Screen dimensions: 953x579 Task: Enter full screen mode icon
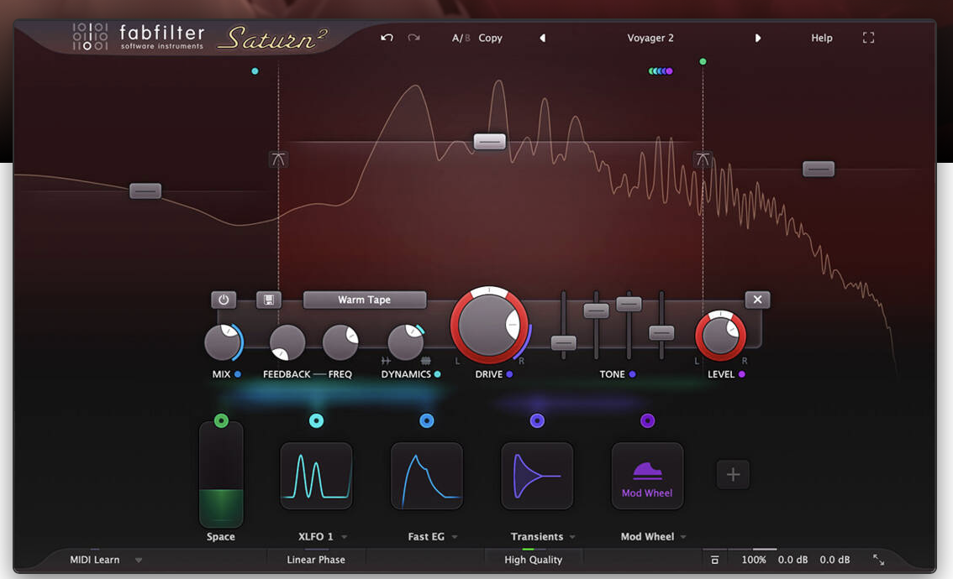click(x=868, y=38)
